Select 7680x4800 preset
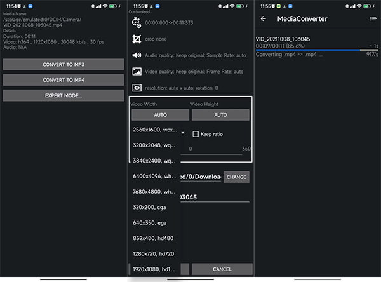 pos(154,192)
